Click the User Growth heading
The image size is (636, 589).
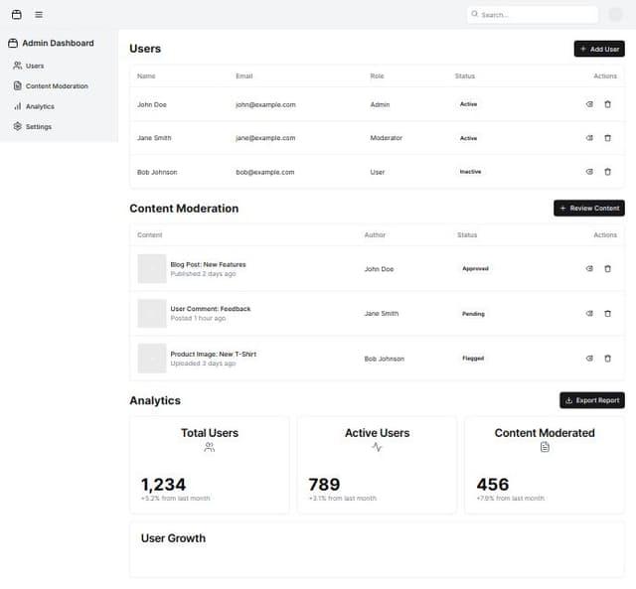pyautogui.click(x=173, y=538)
